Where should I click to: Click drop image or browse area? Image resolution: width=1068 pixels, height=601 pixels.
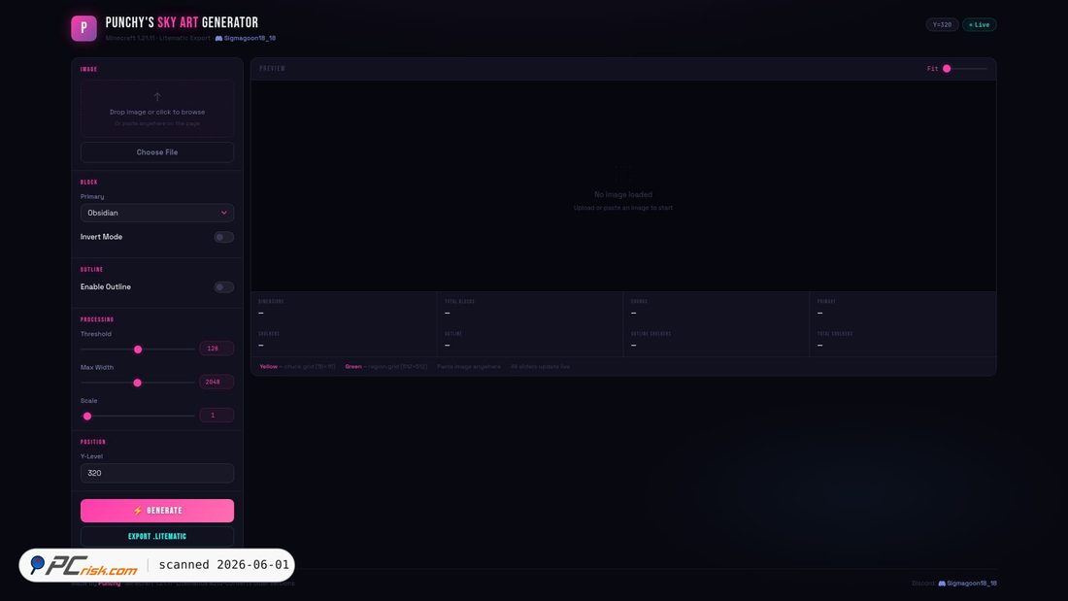157,109
